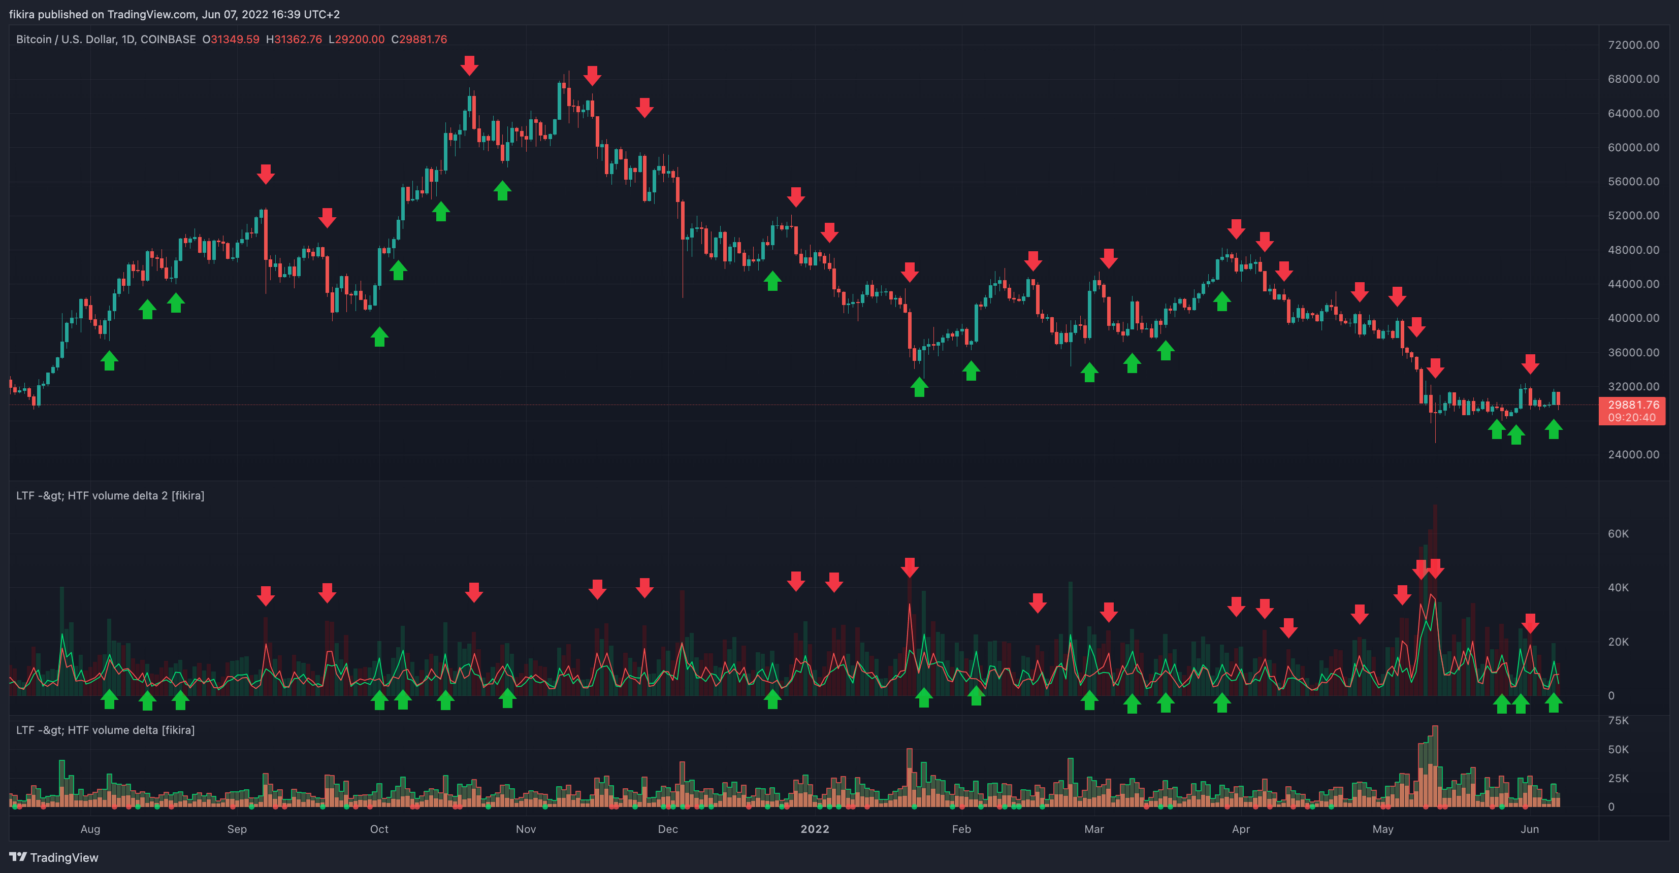Click the 64000.00 price axis label
Viewport: 1679px width, 873px height.
(x=1633, y=113)
